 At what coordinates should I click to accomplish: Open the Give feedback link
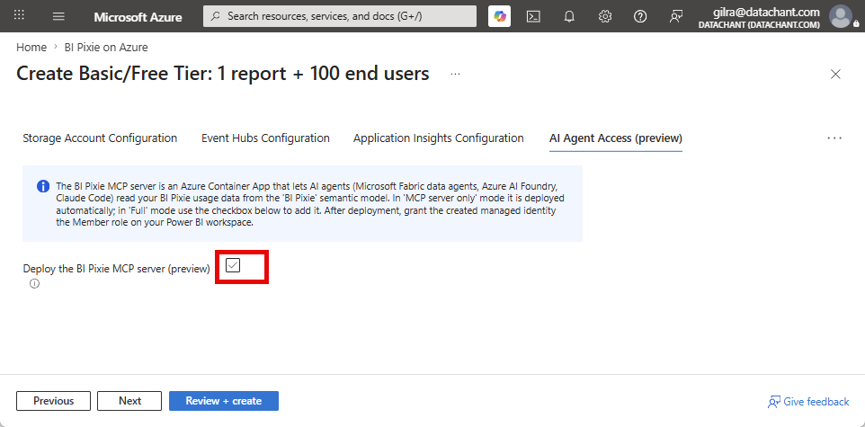tap(808, 402)
